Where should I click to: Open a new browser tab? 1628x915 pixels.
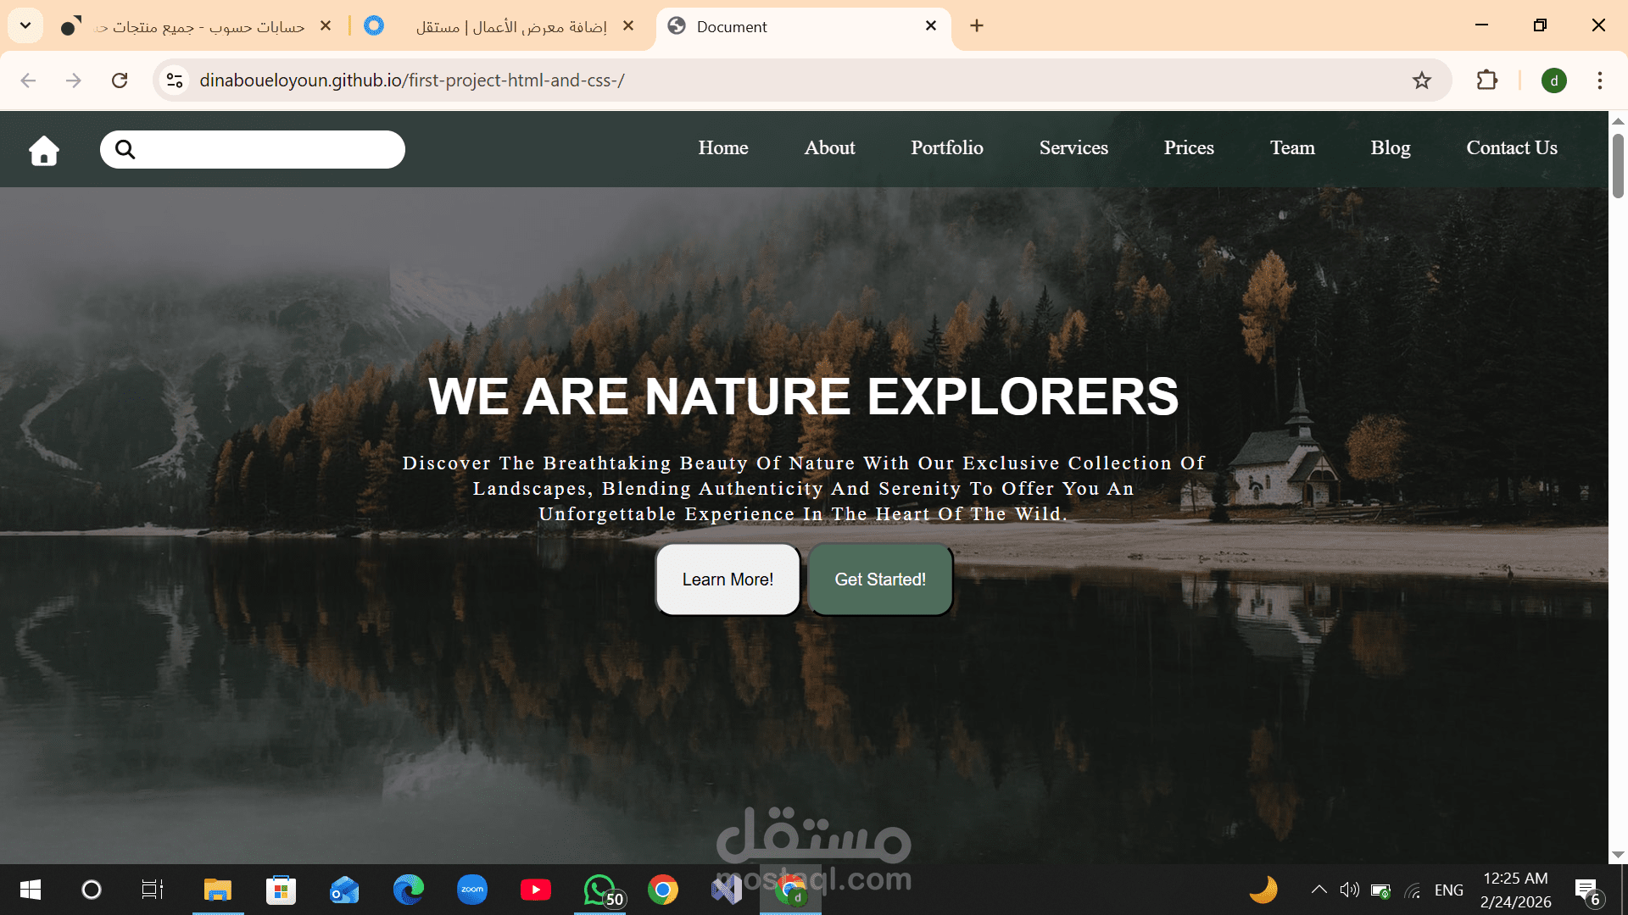977,26
